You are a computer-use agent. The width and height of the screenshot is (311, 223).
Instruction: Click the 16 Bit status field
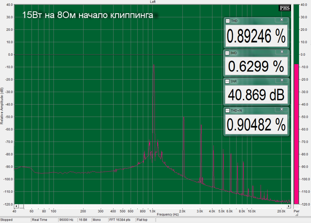[x=83, y=220]
